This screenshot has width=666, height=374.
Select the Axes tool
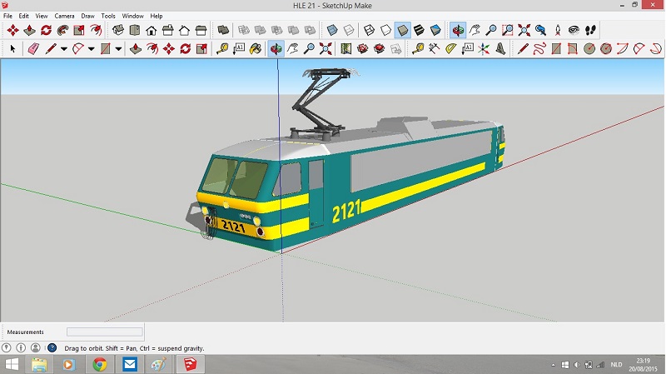(x=484, y=49)
